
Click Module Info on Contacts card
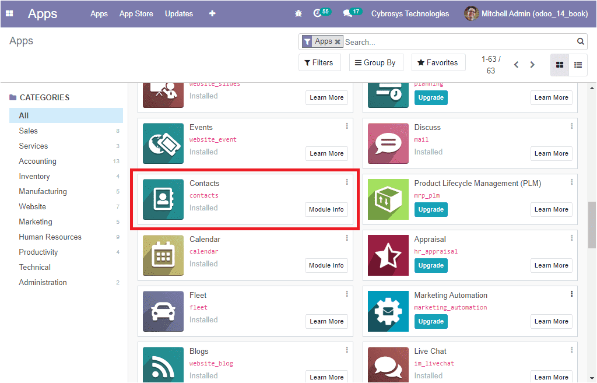coord(326,209)
